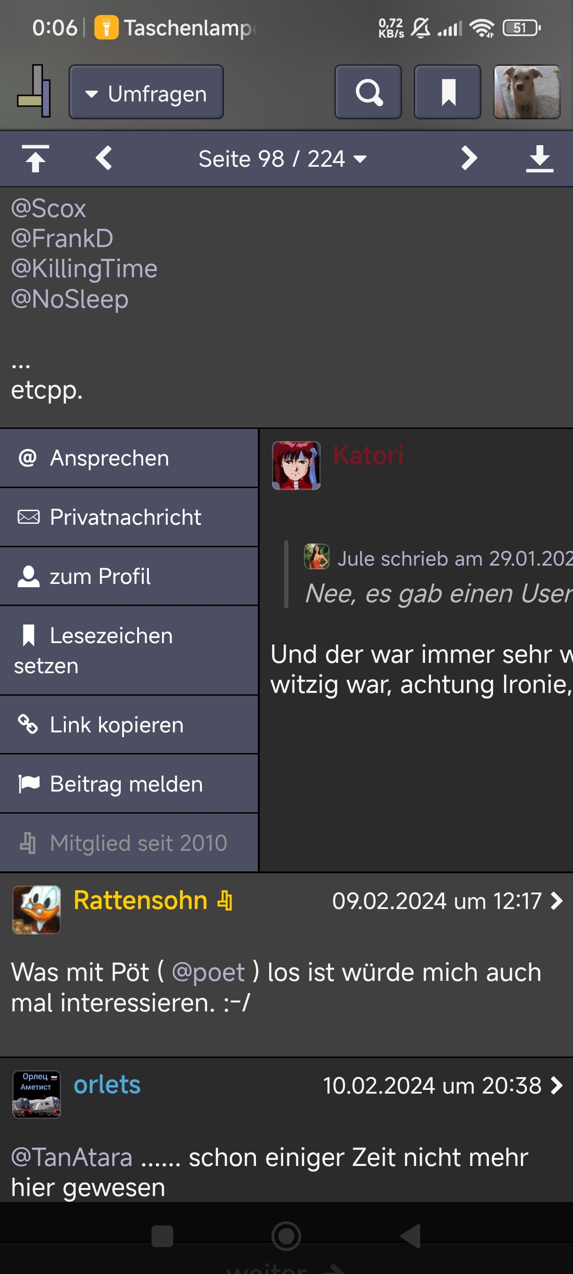Open Rattensohn's username link
The image size is (573, 1274).
coord(140,900)
